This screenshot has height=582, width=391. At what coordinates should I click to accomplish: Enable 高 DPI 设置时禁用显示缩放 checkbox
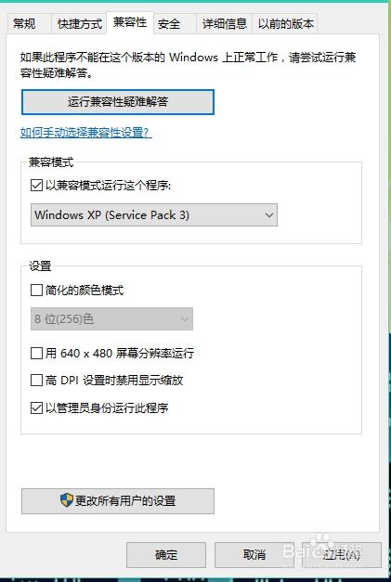tap(36, 381)
